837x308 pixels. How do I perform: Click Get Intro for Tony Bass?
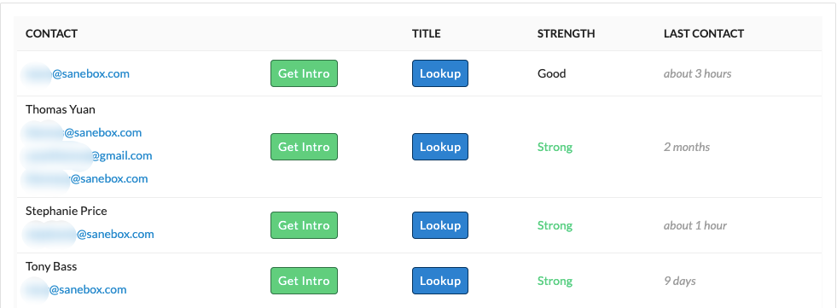click(304, 281)
